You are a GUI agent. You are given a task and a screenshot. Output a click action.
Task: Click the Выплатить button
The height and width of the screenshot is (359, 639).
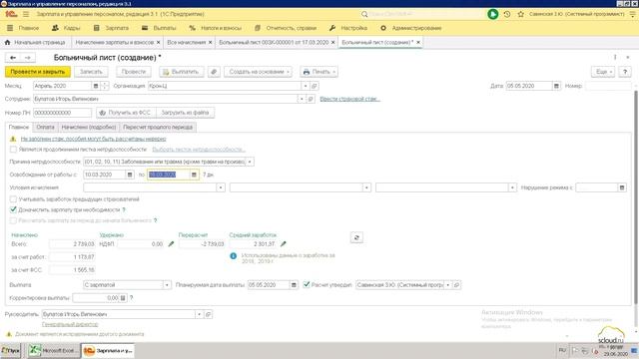tap(181, 72)
